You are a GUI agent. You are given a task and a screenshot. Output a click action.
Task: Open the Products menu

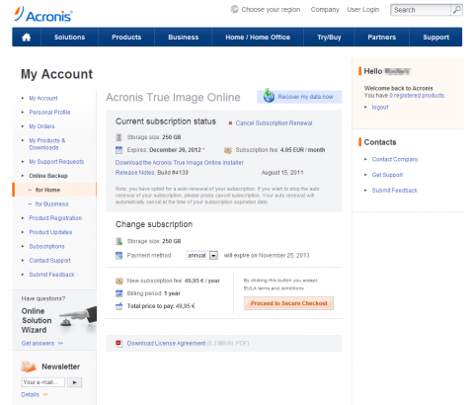tap(126, 38)
